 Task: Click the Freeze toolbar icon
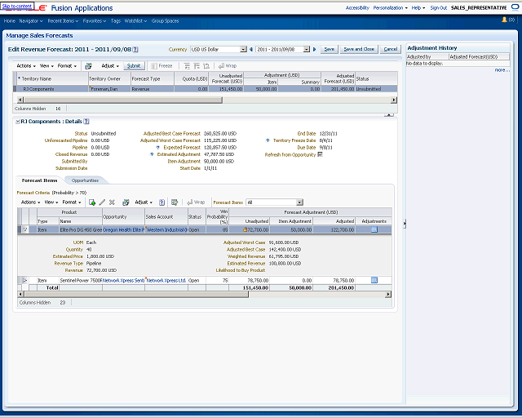154,66
